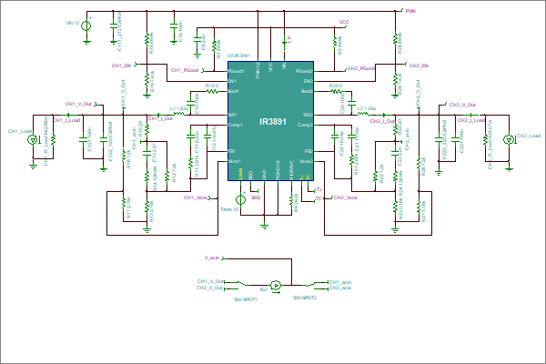The image size is (546, 364).
Task: Select resistor R19 below CH1_EN
Action: tap(147, 79)
